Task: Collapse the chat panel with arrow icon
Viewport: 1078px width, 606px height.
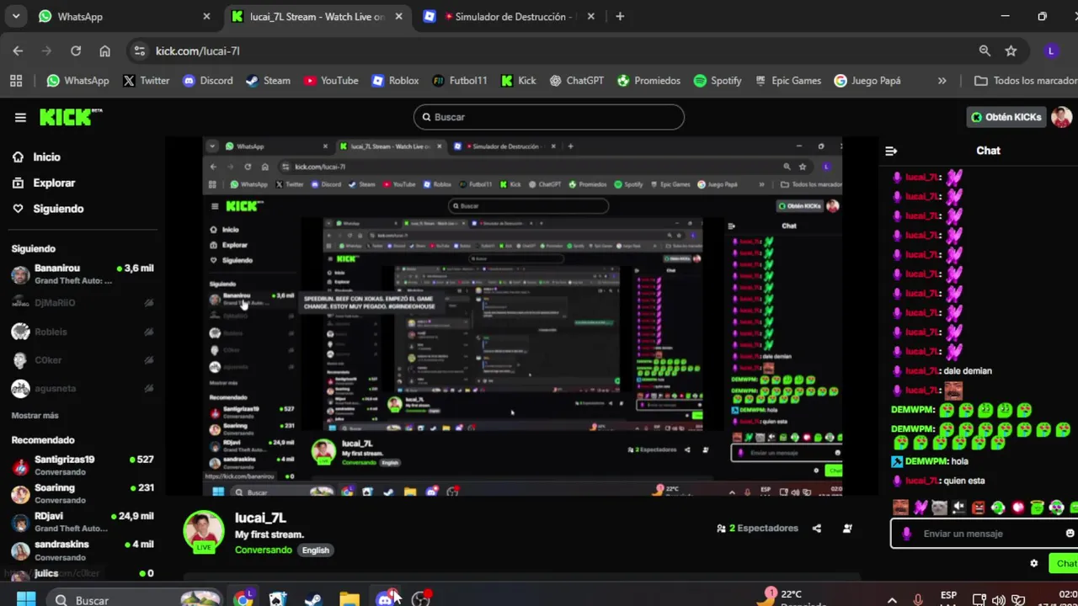Action: pos(891,151)
